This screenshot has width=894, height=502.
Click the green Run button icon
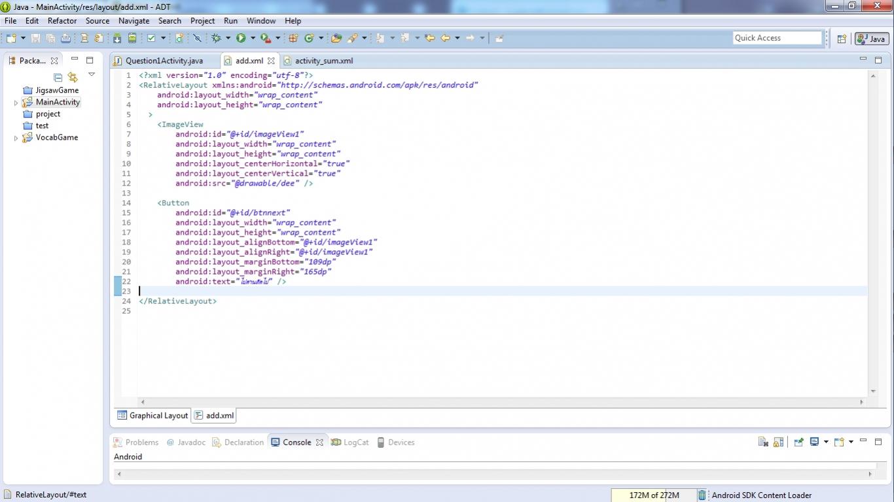[241, 38]
